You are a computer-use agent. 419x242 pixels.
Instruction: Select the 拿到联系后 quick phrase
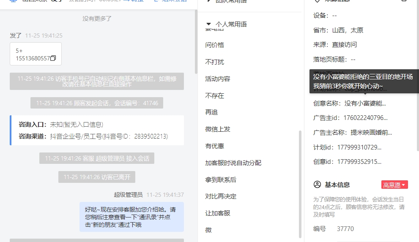221,179
